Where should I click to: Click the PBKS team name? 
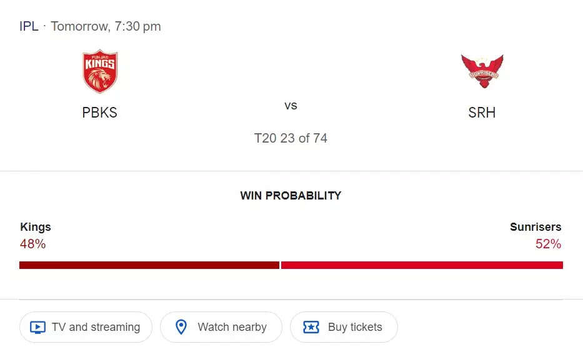(x=100, y=113)
